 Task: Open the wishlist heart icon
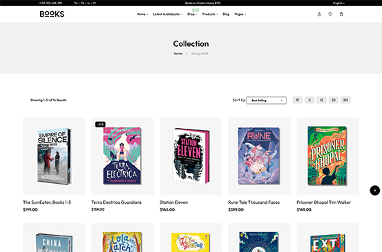330,14
